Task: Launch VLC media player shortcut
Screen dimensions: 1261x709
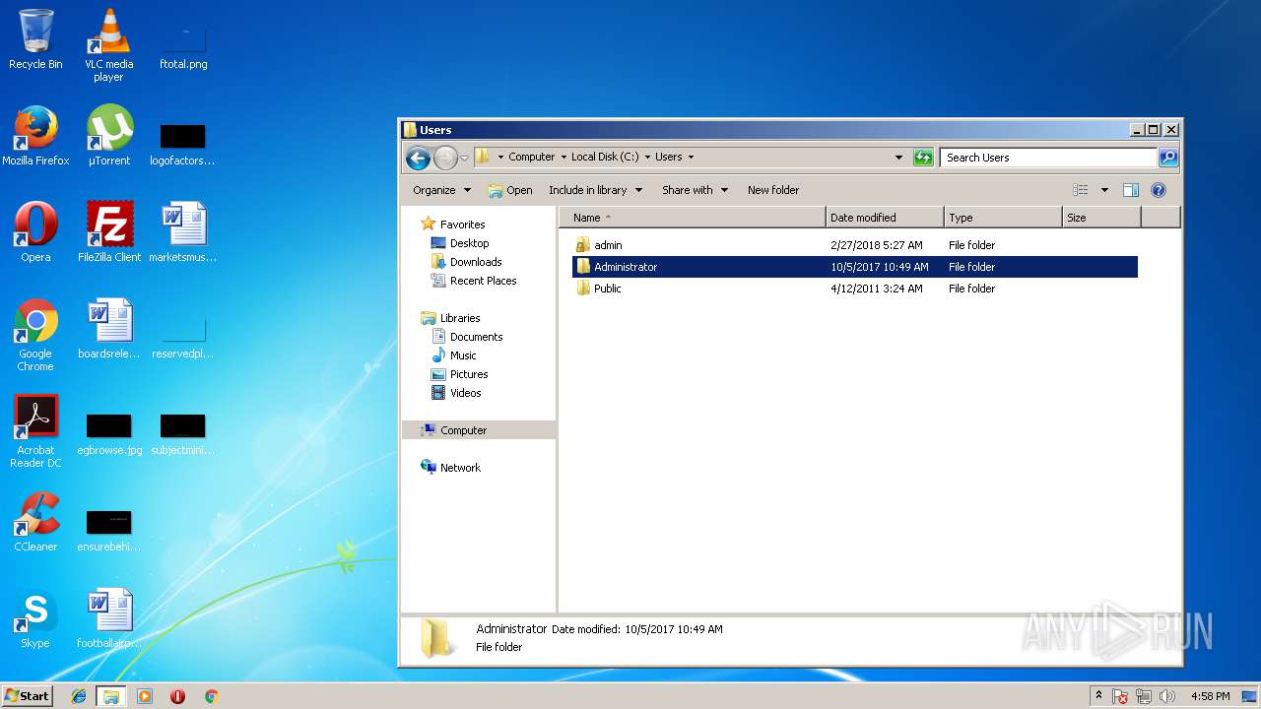Action: point(108,44)
